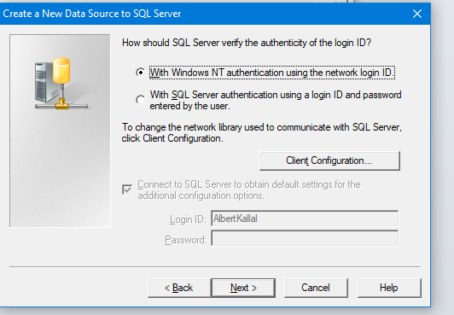Choose SQL Server authentication radio option

point(141,100)
